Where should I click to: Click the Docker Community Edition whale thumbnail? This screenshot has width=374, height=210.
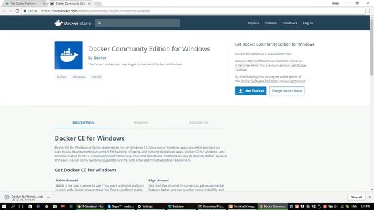pos(69,55)
